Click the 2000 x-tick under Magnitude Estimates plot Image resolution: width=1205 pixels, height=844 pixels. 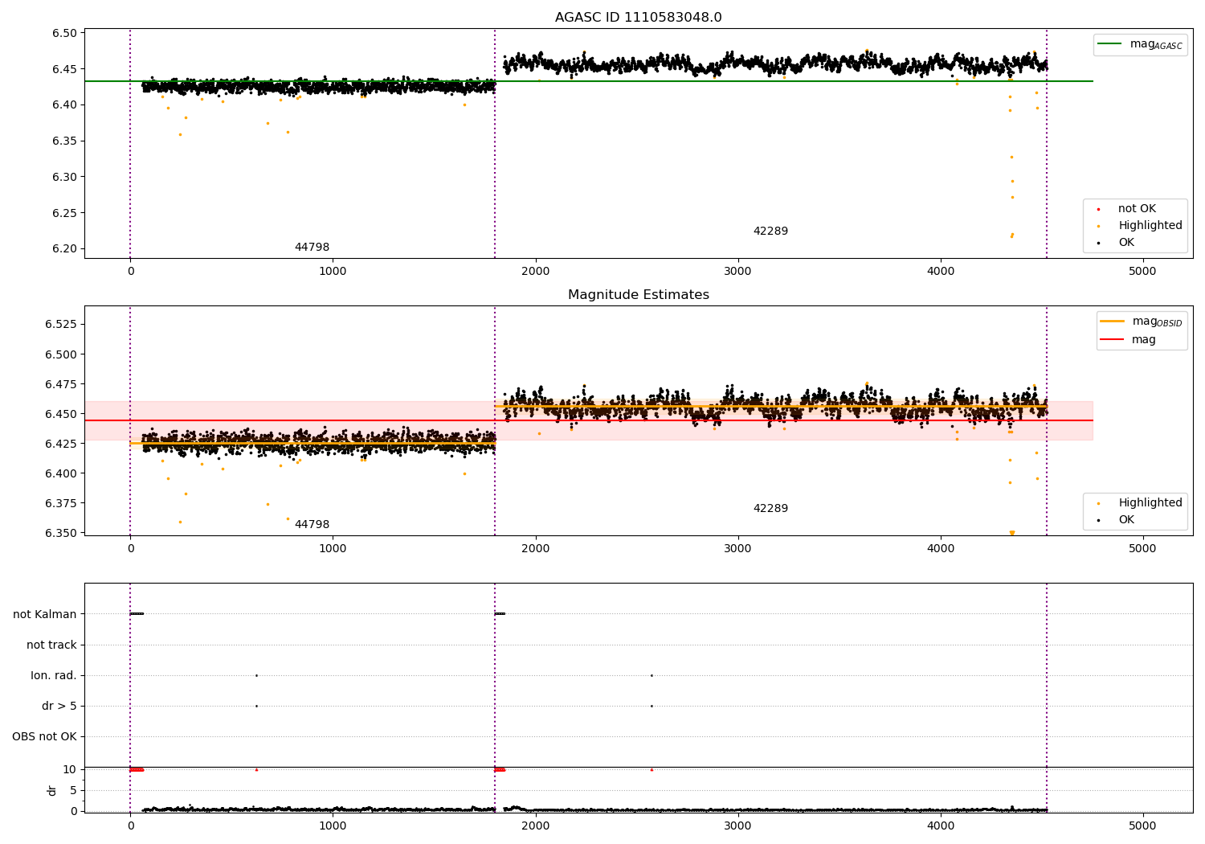(535, 548)
